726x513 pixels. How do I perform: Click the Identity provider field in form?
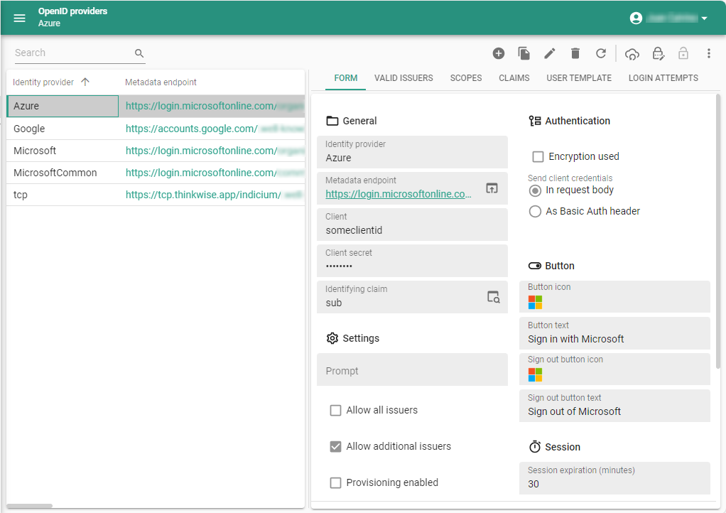[412, 152]
